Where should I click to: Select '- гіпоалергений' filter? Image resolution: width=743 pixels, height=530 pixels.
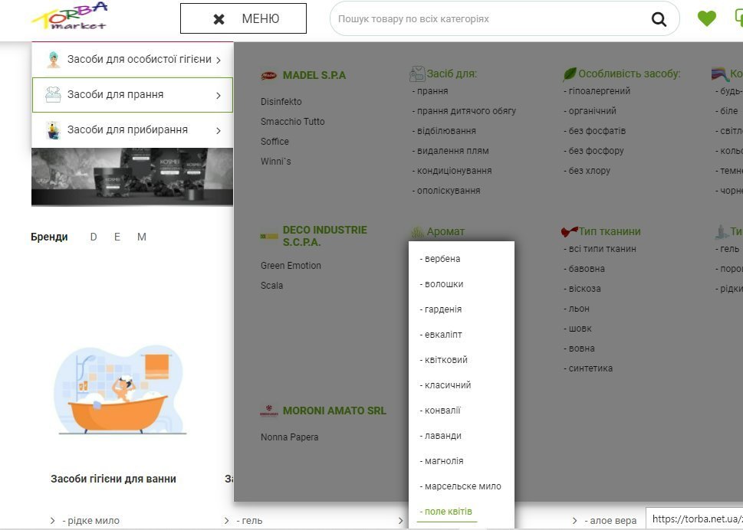click(597, 91)
